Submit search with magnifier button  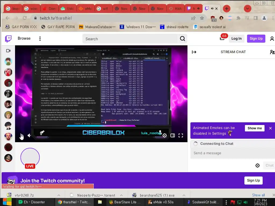(x=182, y=39)
